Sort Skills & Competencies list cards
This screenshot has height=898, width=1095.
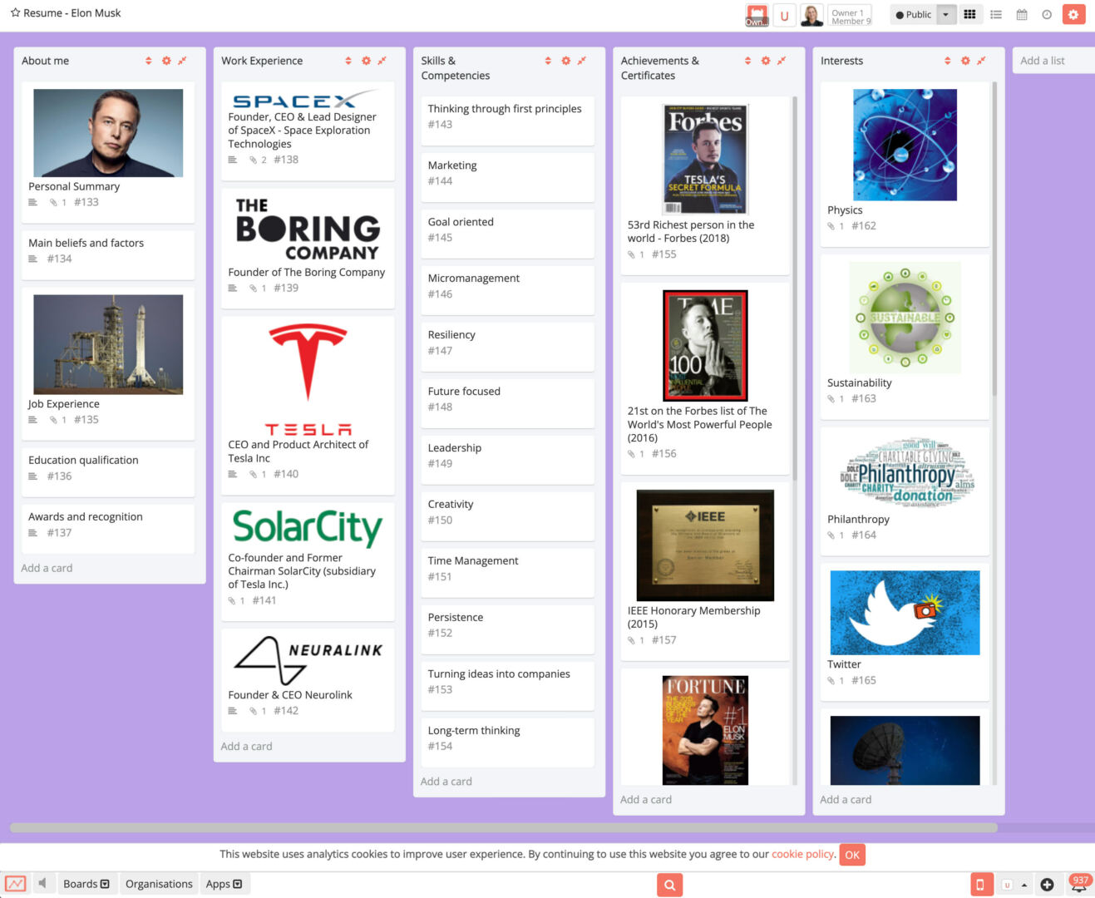(x=548, y=61)
